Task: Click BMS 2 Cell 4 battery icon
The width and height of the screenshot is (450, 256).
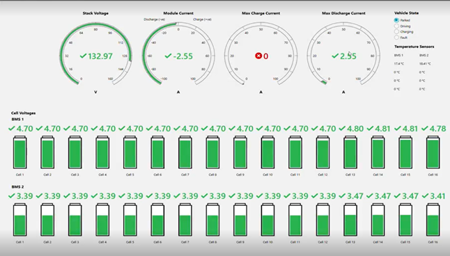Action: 102,220
